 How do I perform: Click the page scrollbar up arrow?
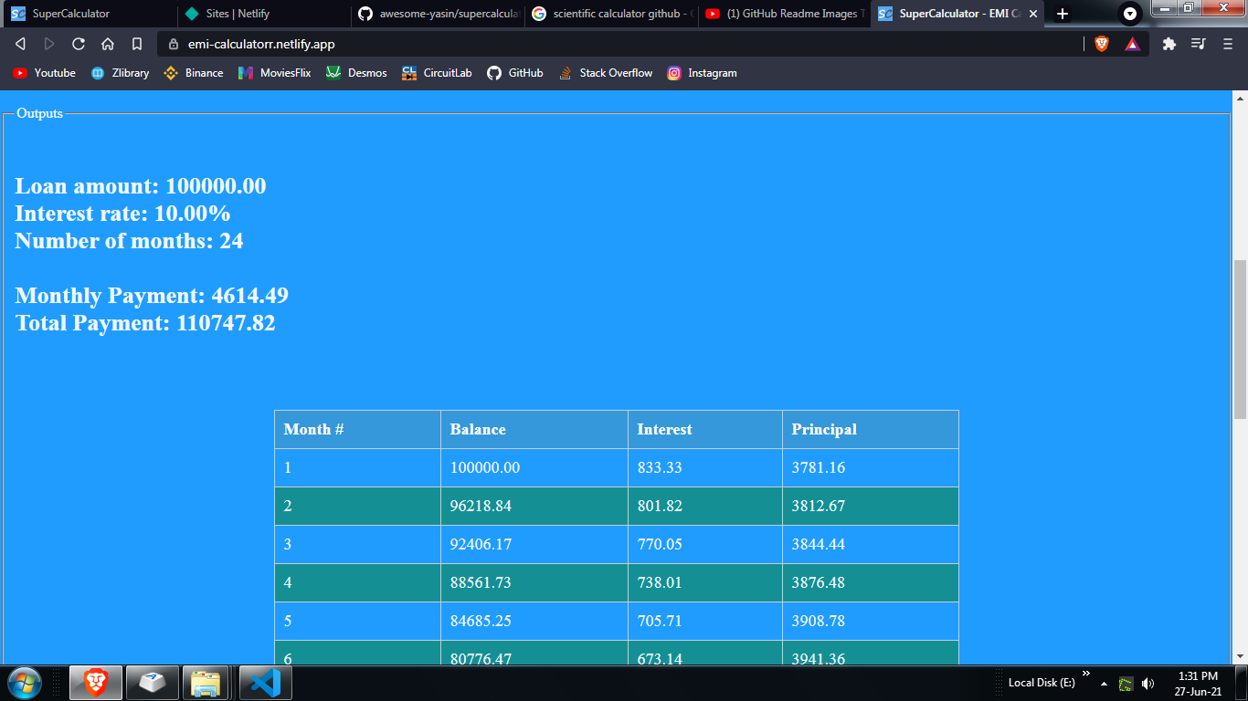[x=1240, y=99]
